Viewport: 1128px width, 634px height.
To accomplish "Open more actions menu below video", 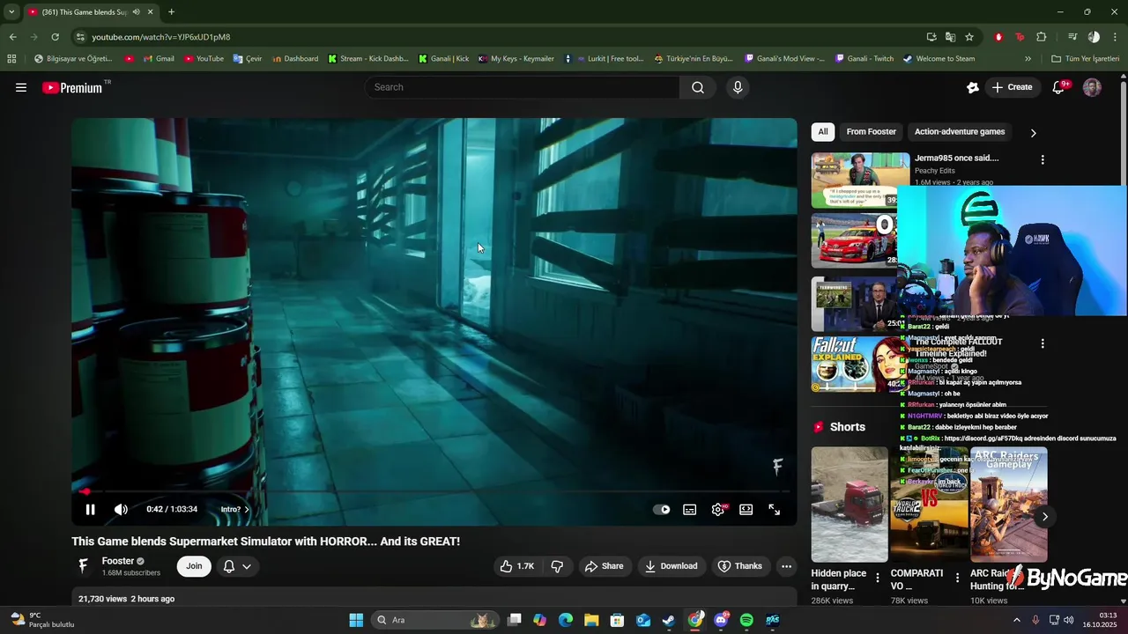I will pos(787,566).
